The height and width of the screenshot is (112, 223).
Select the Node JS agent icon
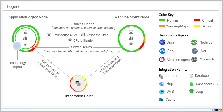pos(194,42)
